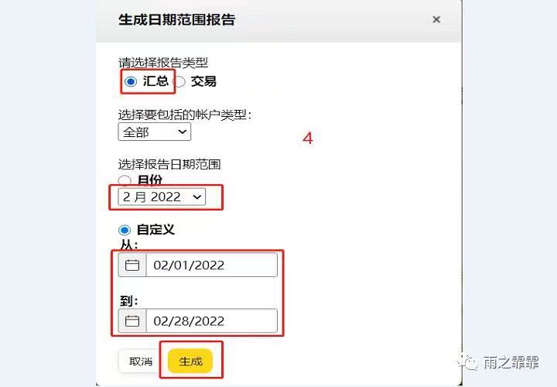This screenshot has width=557, height=387.
Task: Click the 选择要包括的帐户类型 label
Action: point(184,115)
